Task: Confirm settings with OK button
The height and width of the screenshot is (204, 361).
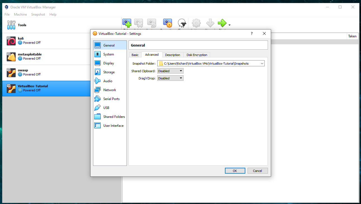Action: click(235, 171)
